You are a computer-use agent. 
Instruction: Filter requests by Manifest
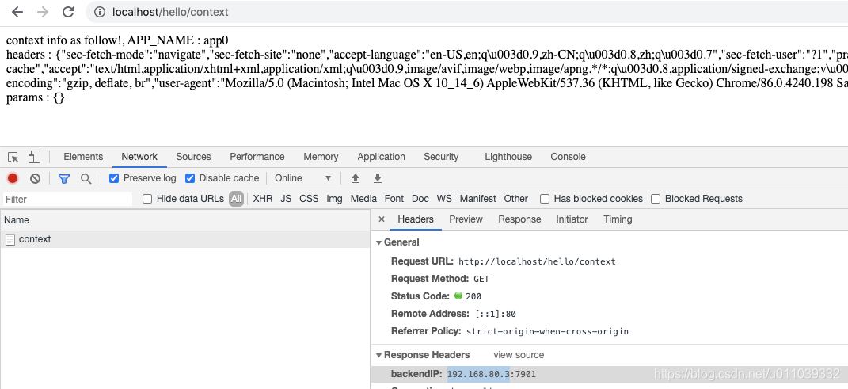[477, 199]
